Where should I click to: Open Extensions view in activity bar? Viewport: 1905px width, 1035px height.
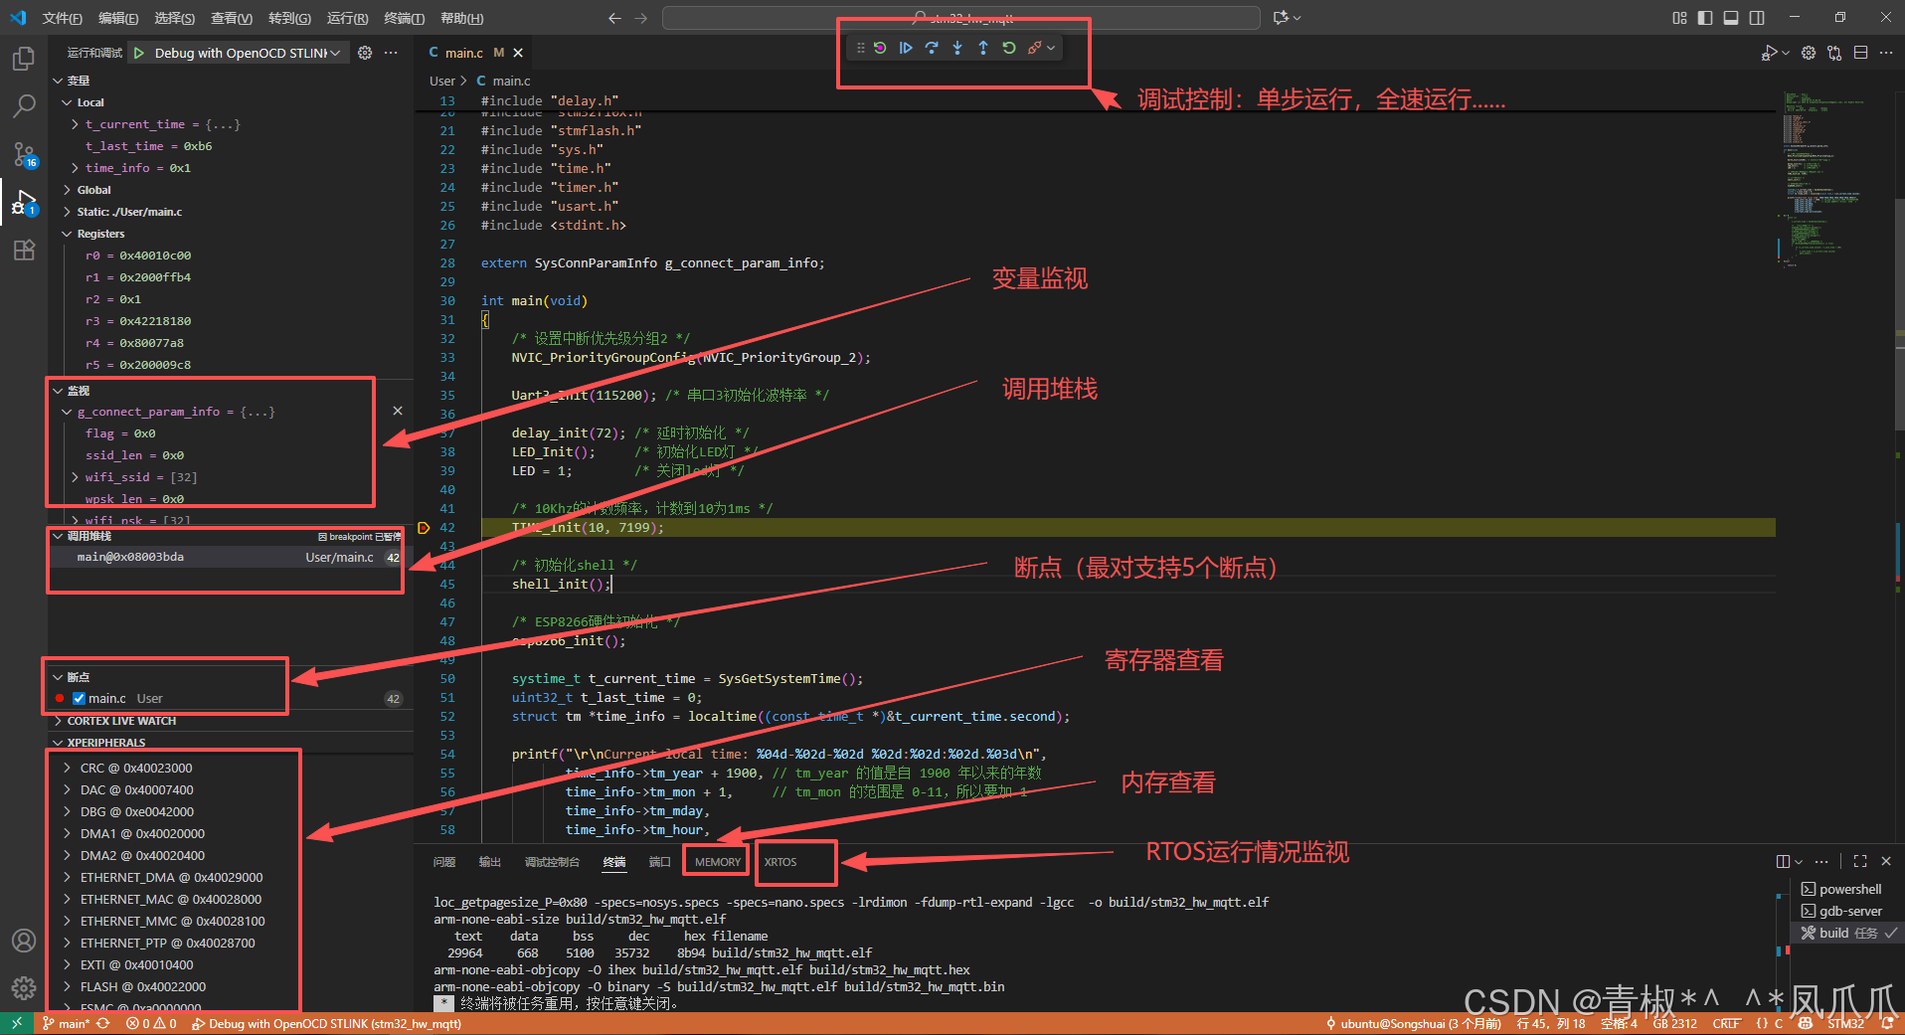[x=22, y=251]
